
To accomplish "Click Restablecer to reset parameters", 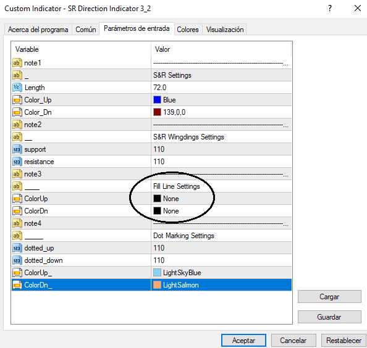I will (x=344, y=341).
